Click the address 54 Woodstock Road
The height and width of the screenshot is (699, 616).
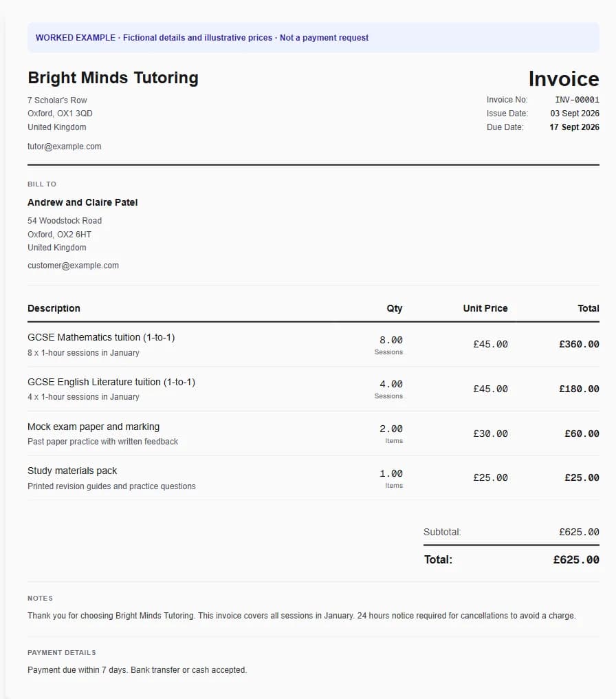[65, 221]
